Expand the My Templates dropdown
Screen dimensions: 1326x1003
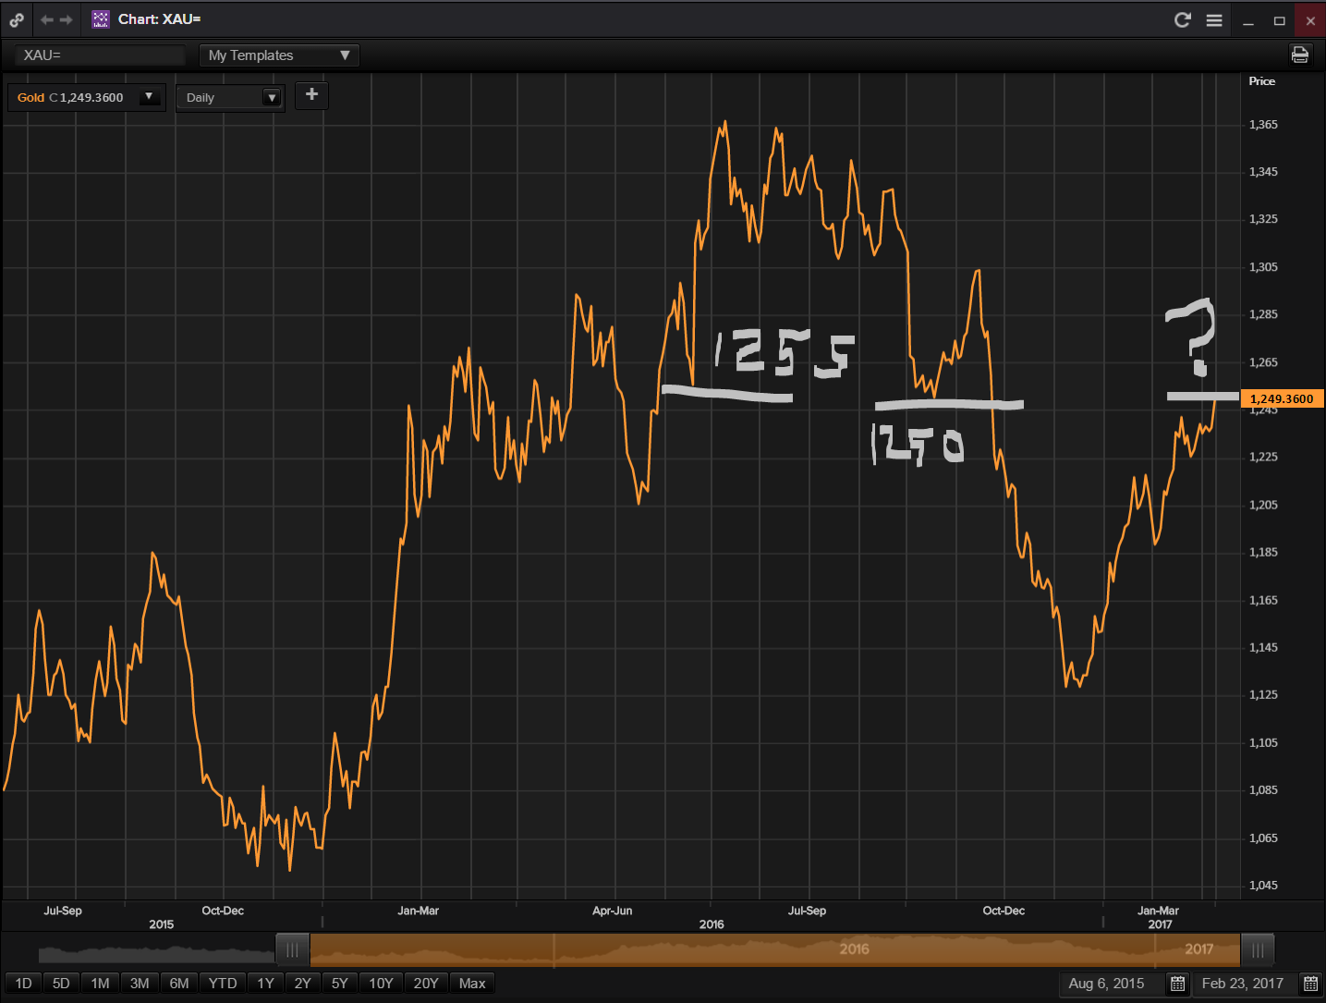pos(279,55)
